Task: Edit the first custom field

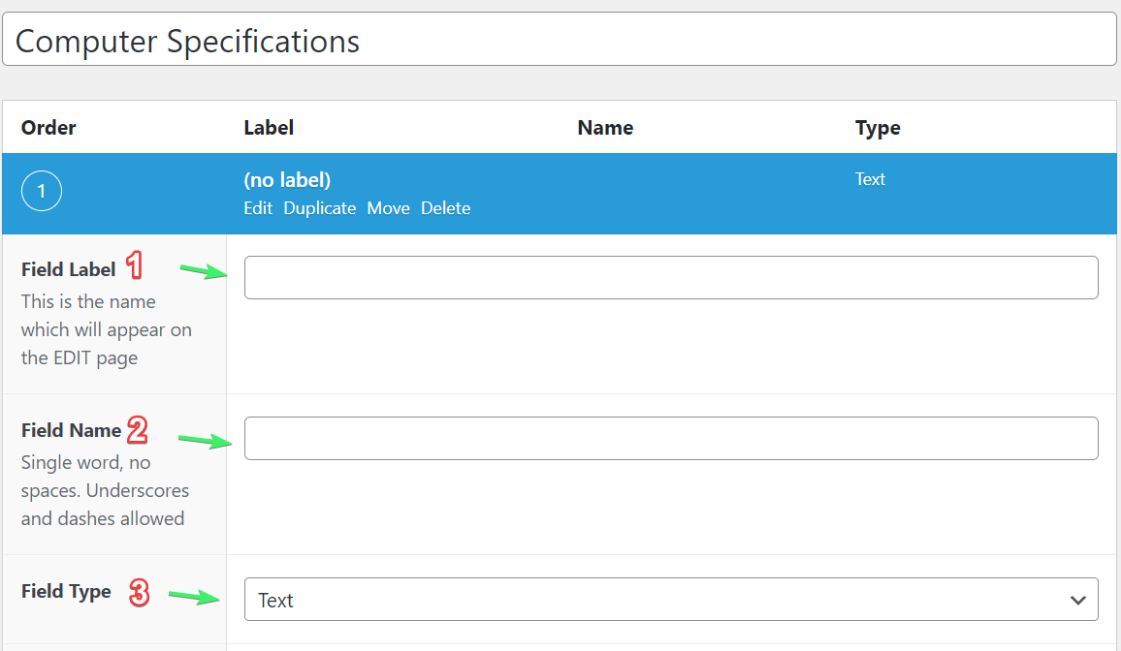Action: point(257,207)
